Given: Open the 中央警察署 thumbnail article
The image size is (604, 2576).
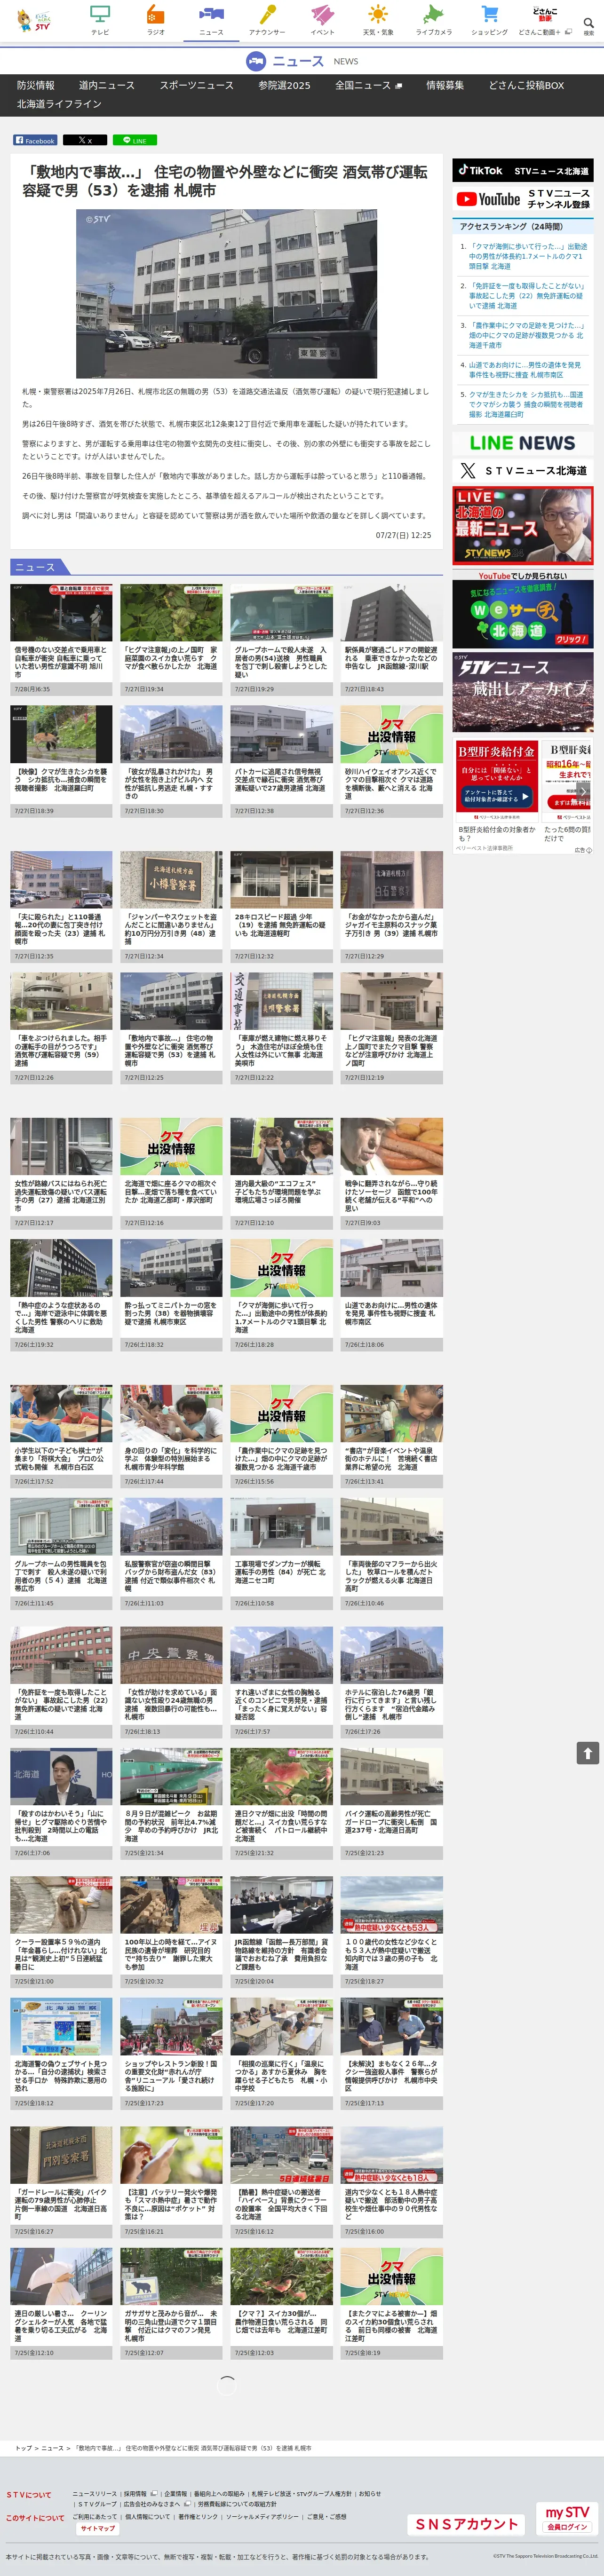Looking at the screenshot, I should (171, 1655).
